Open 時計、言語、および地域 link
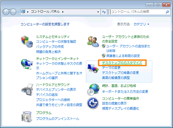This screenshot has height=128, width=173. tap(119, 86)
